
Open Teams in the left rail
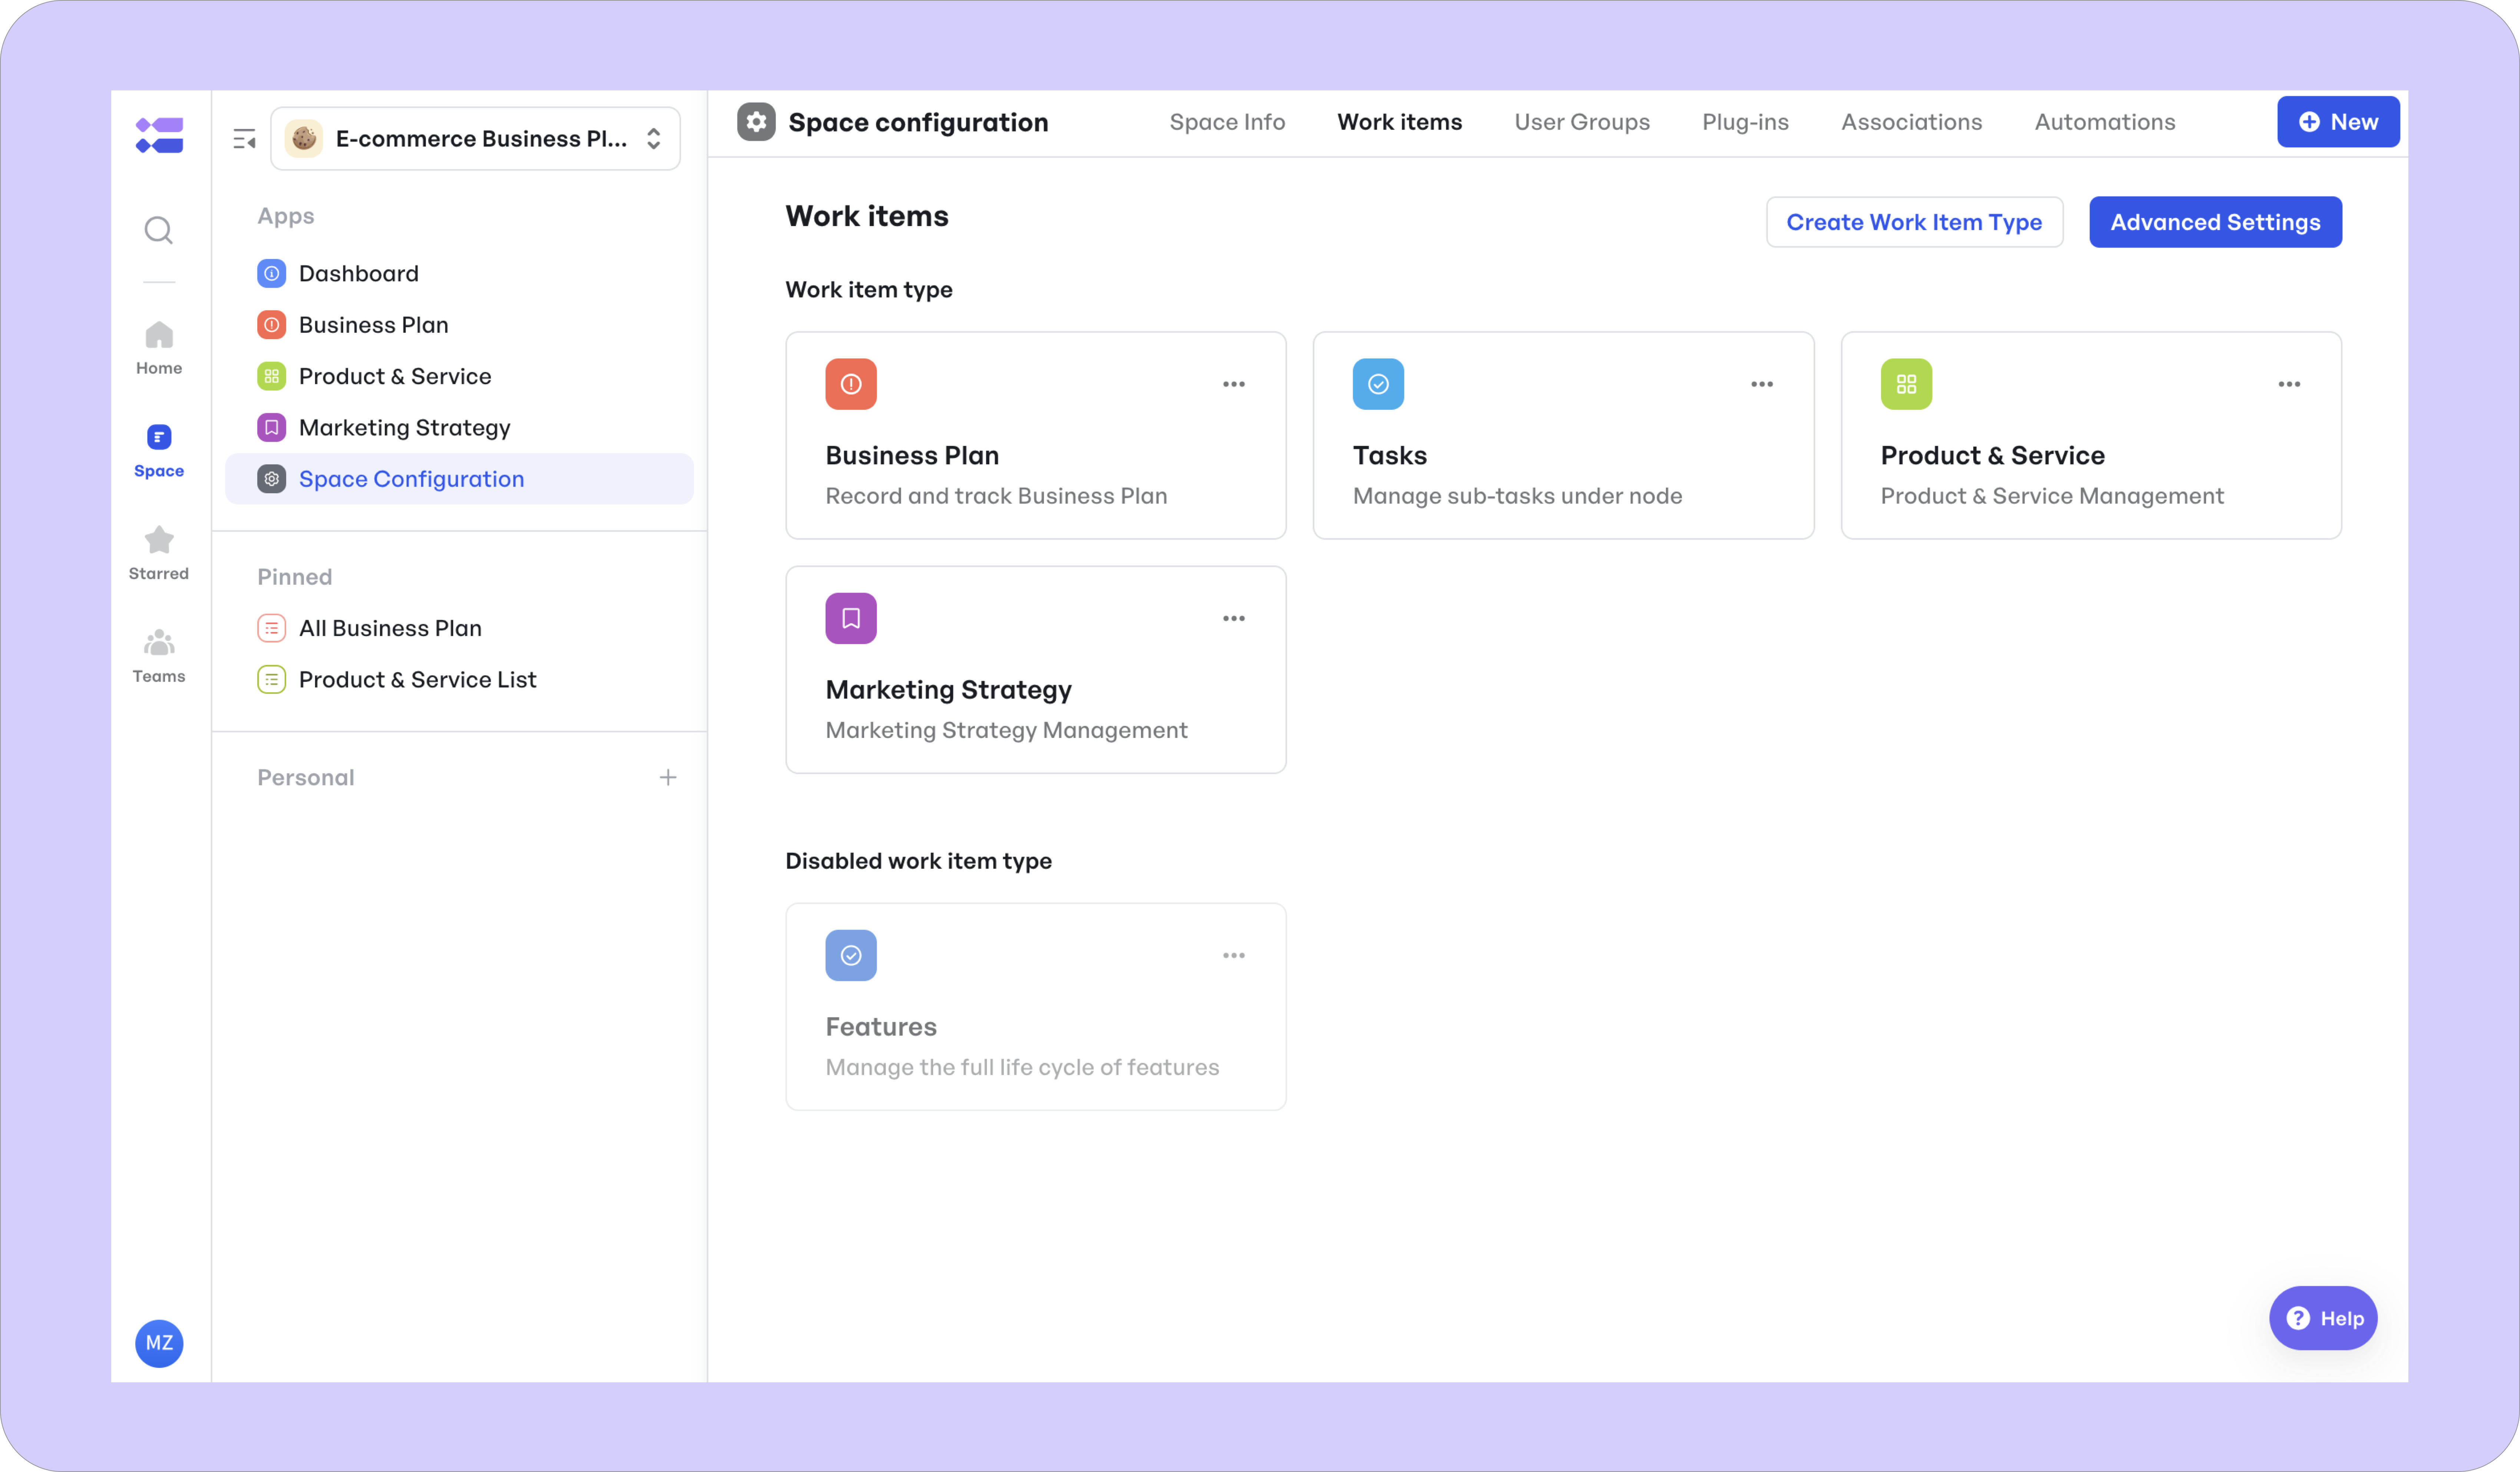click(159, 656)
